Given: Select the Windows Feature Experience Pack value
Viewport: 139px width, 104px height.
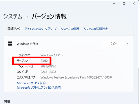Looking at the screenshot, I should [76, 77].
